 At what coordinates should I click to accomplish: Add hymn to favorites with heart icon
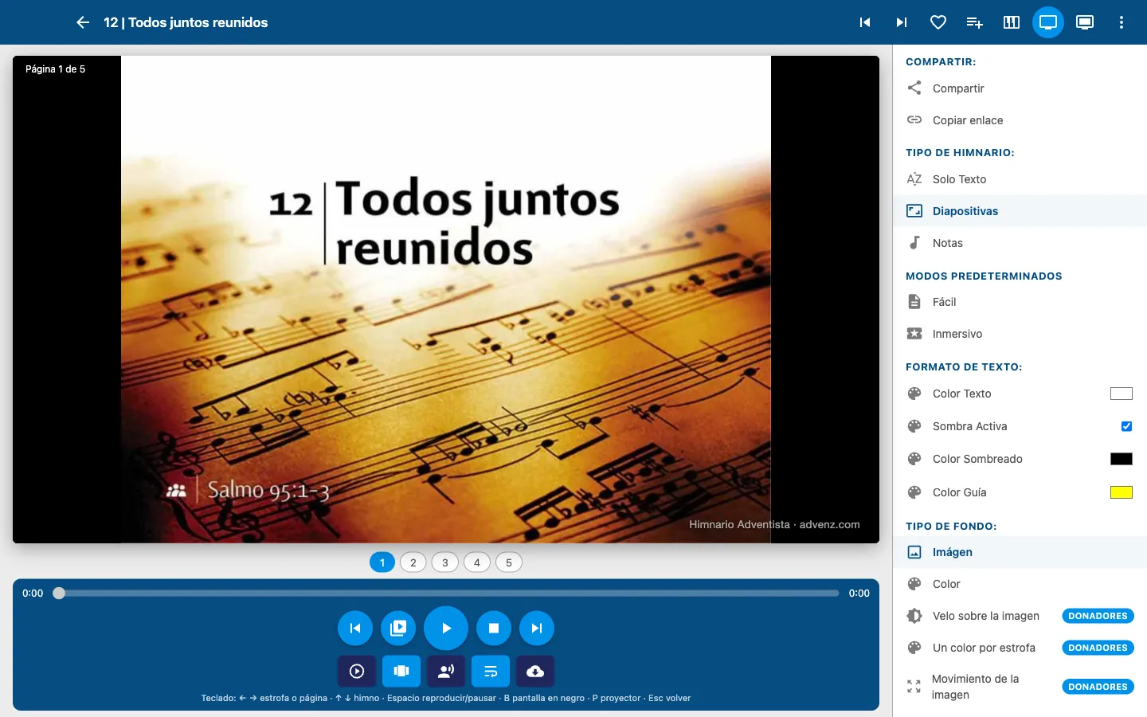tap(938, 22)
